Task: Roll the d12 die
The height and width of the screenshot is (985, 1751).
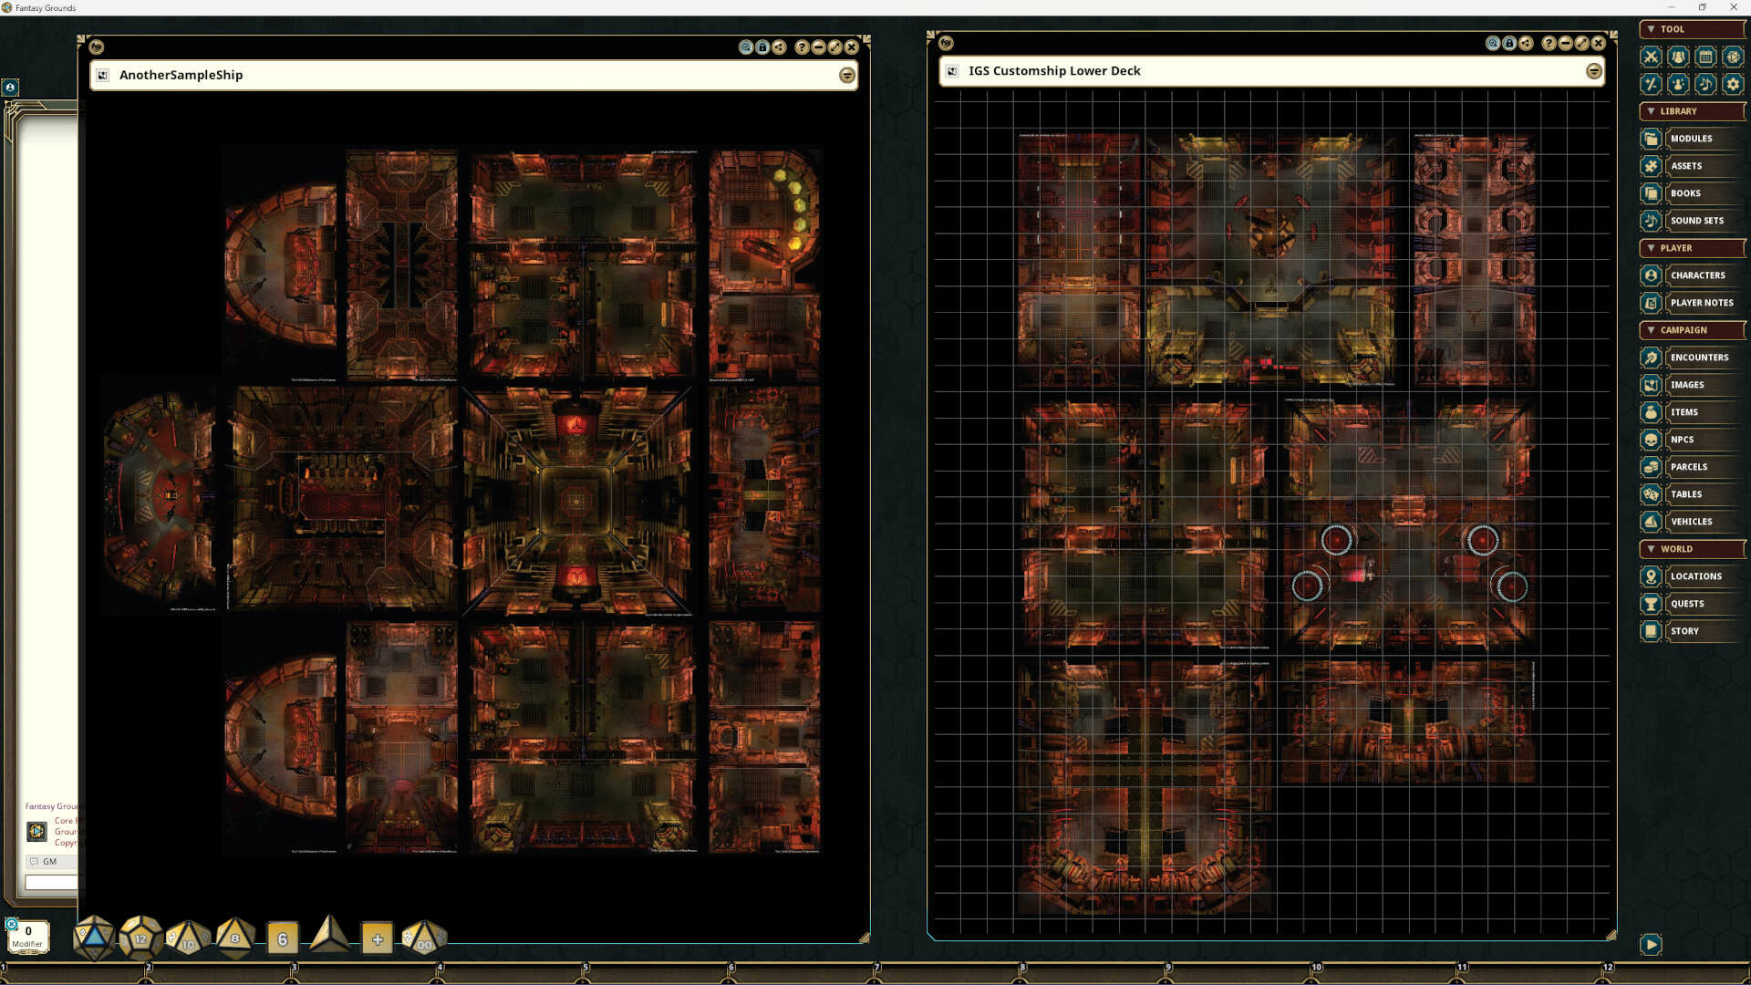Action: pos(140,938)
